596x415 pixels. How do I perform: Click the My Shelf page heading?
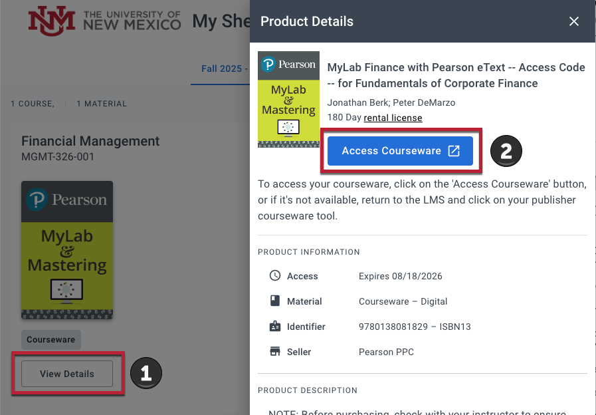(x=221, y=21)
